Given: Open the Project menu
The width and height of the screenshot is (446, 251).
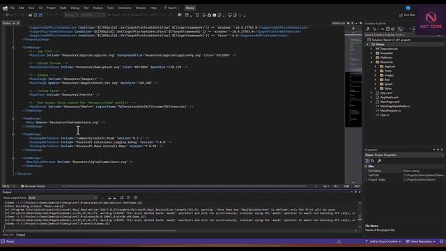Looking at the screenshot, I should coord(51,8).
